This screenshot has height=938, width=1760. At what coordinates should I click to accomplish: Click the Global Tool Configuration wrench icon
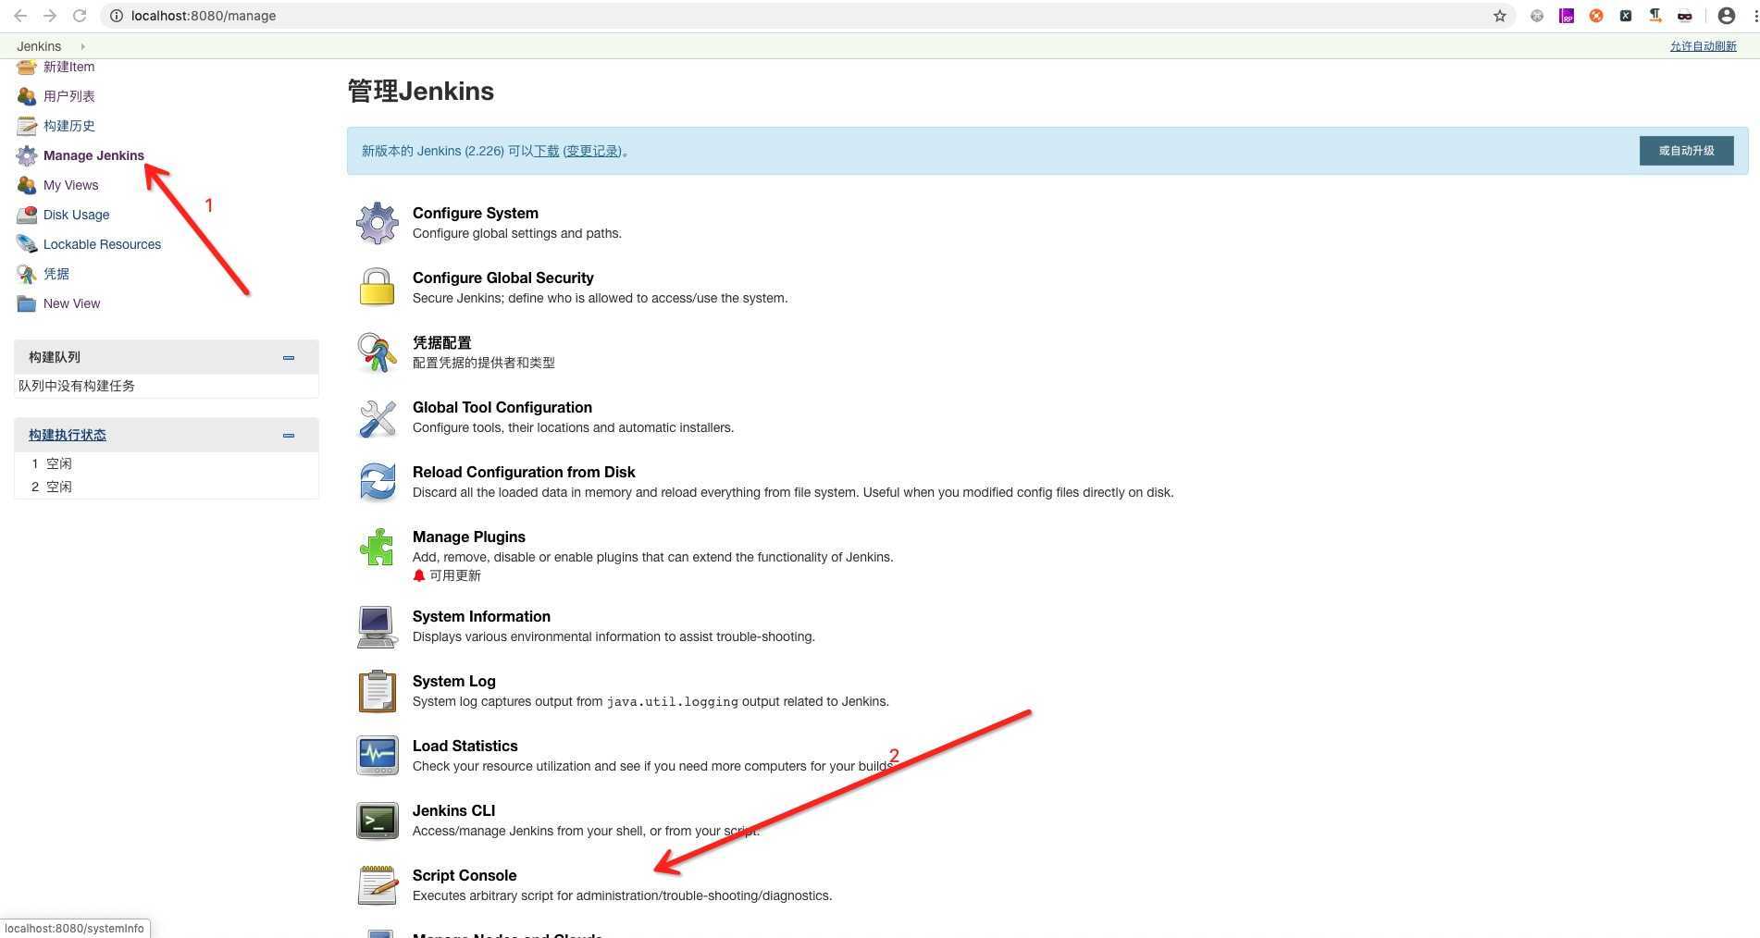point(378,417)
